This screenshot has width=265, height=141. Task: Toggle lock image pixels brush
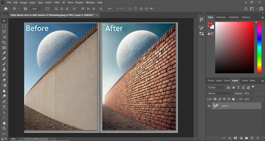pos(220,99)
